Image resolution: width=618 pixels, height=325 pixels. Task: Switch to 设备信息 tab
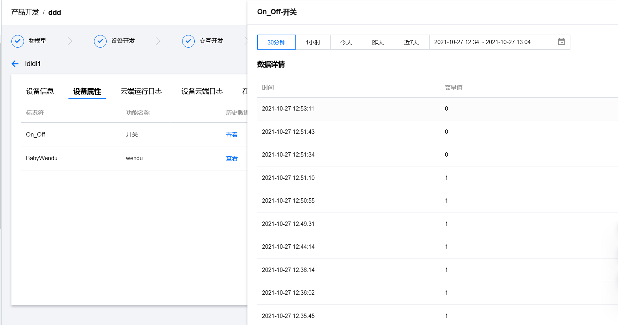tap(40, 91)
